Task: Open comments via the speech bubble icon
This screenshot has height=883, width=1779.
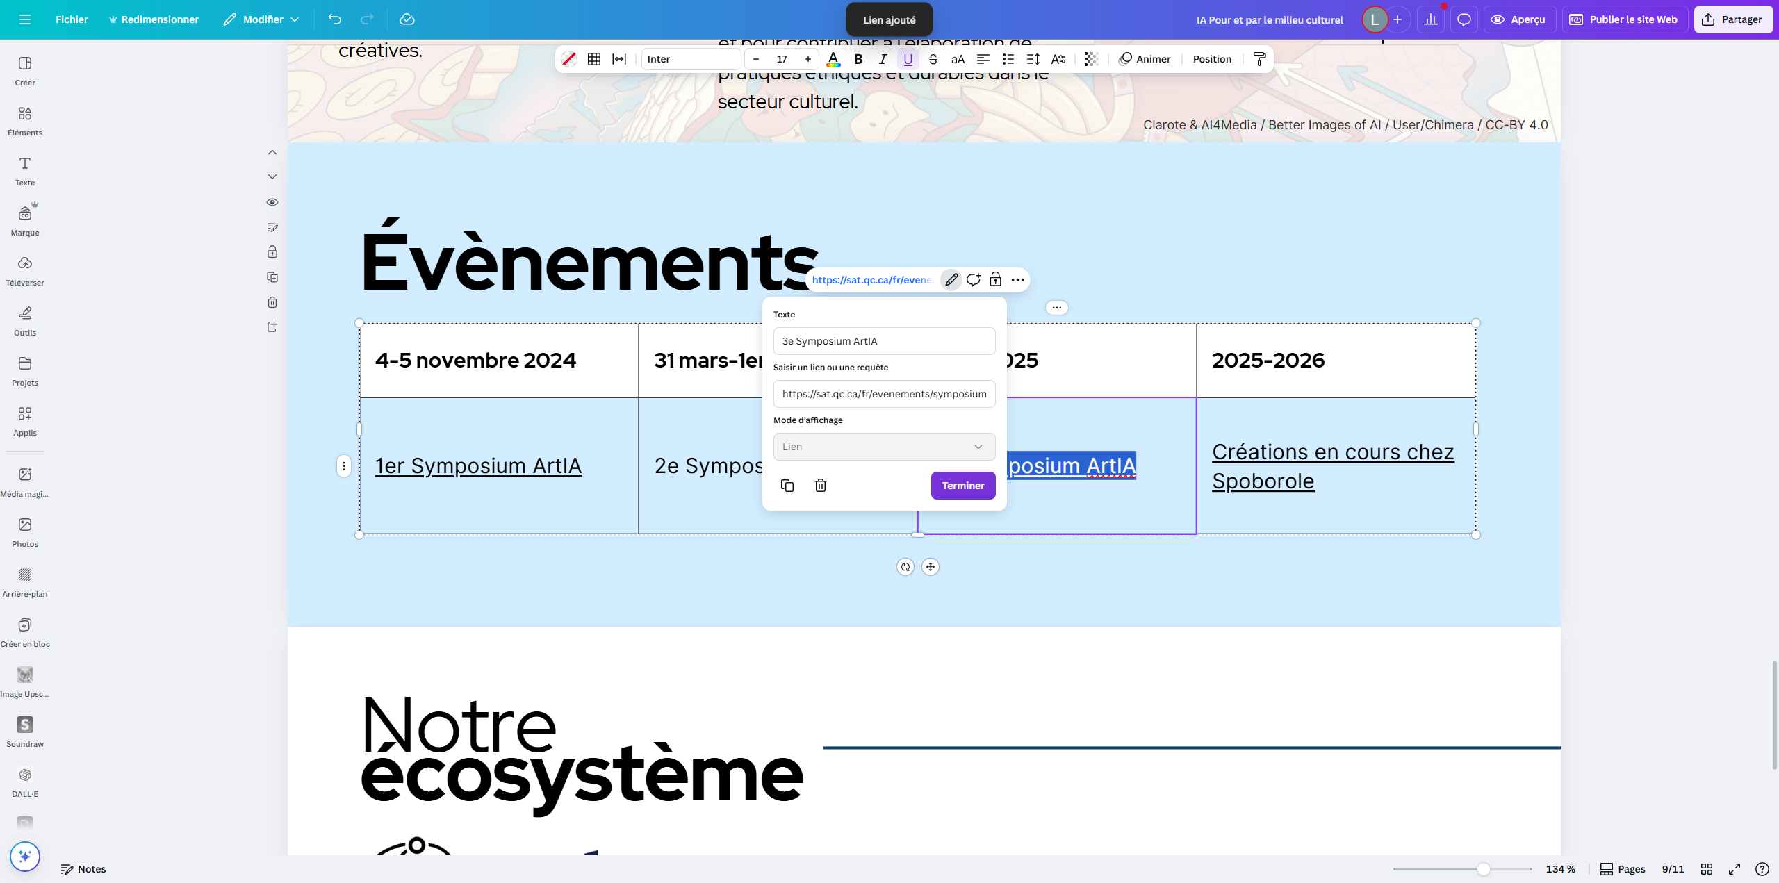Action: [x=1464, y=19]
